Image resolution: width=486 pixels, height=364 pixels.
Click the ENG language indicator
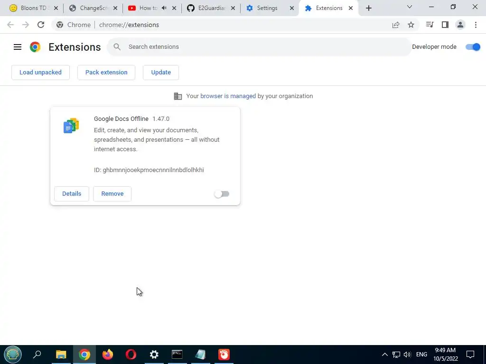pyautogui.click(x=421, y=355)
